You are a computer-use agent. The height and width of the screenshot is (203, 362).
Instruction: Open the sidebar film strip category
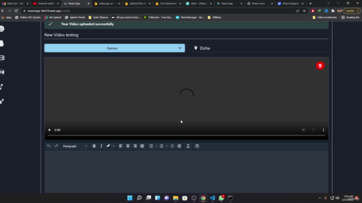click(2, 58)
